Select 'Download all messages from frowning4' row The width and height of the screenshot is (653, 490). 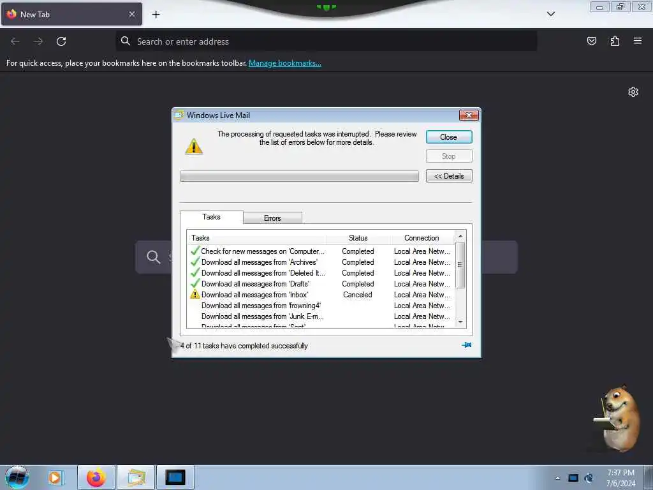click(x=321, y=306)
